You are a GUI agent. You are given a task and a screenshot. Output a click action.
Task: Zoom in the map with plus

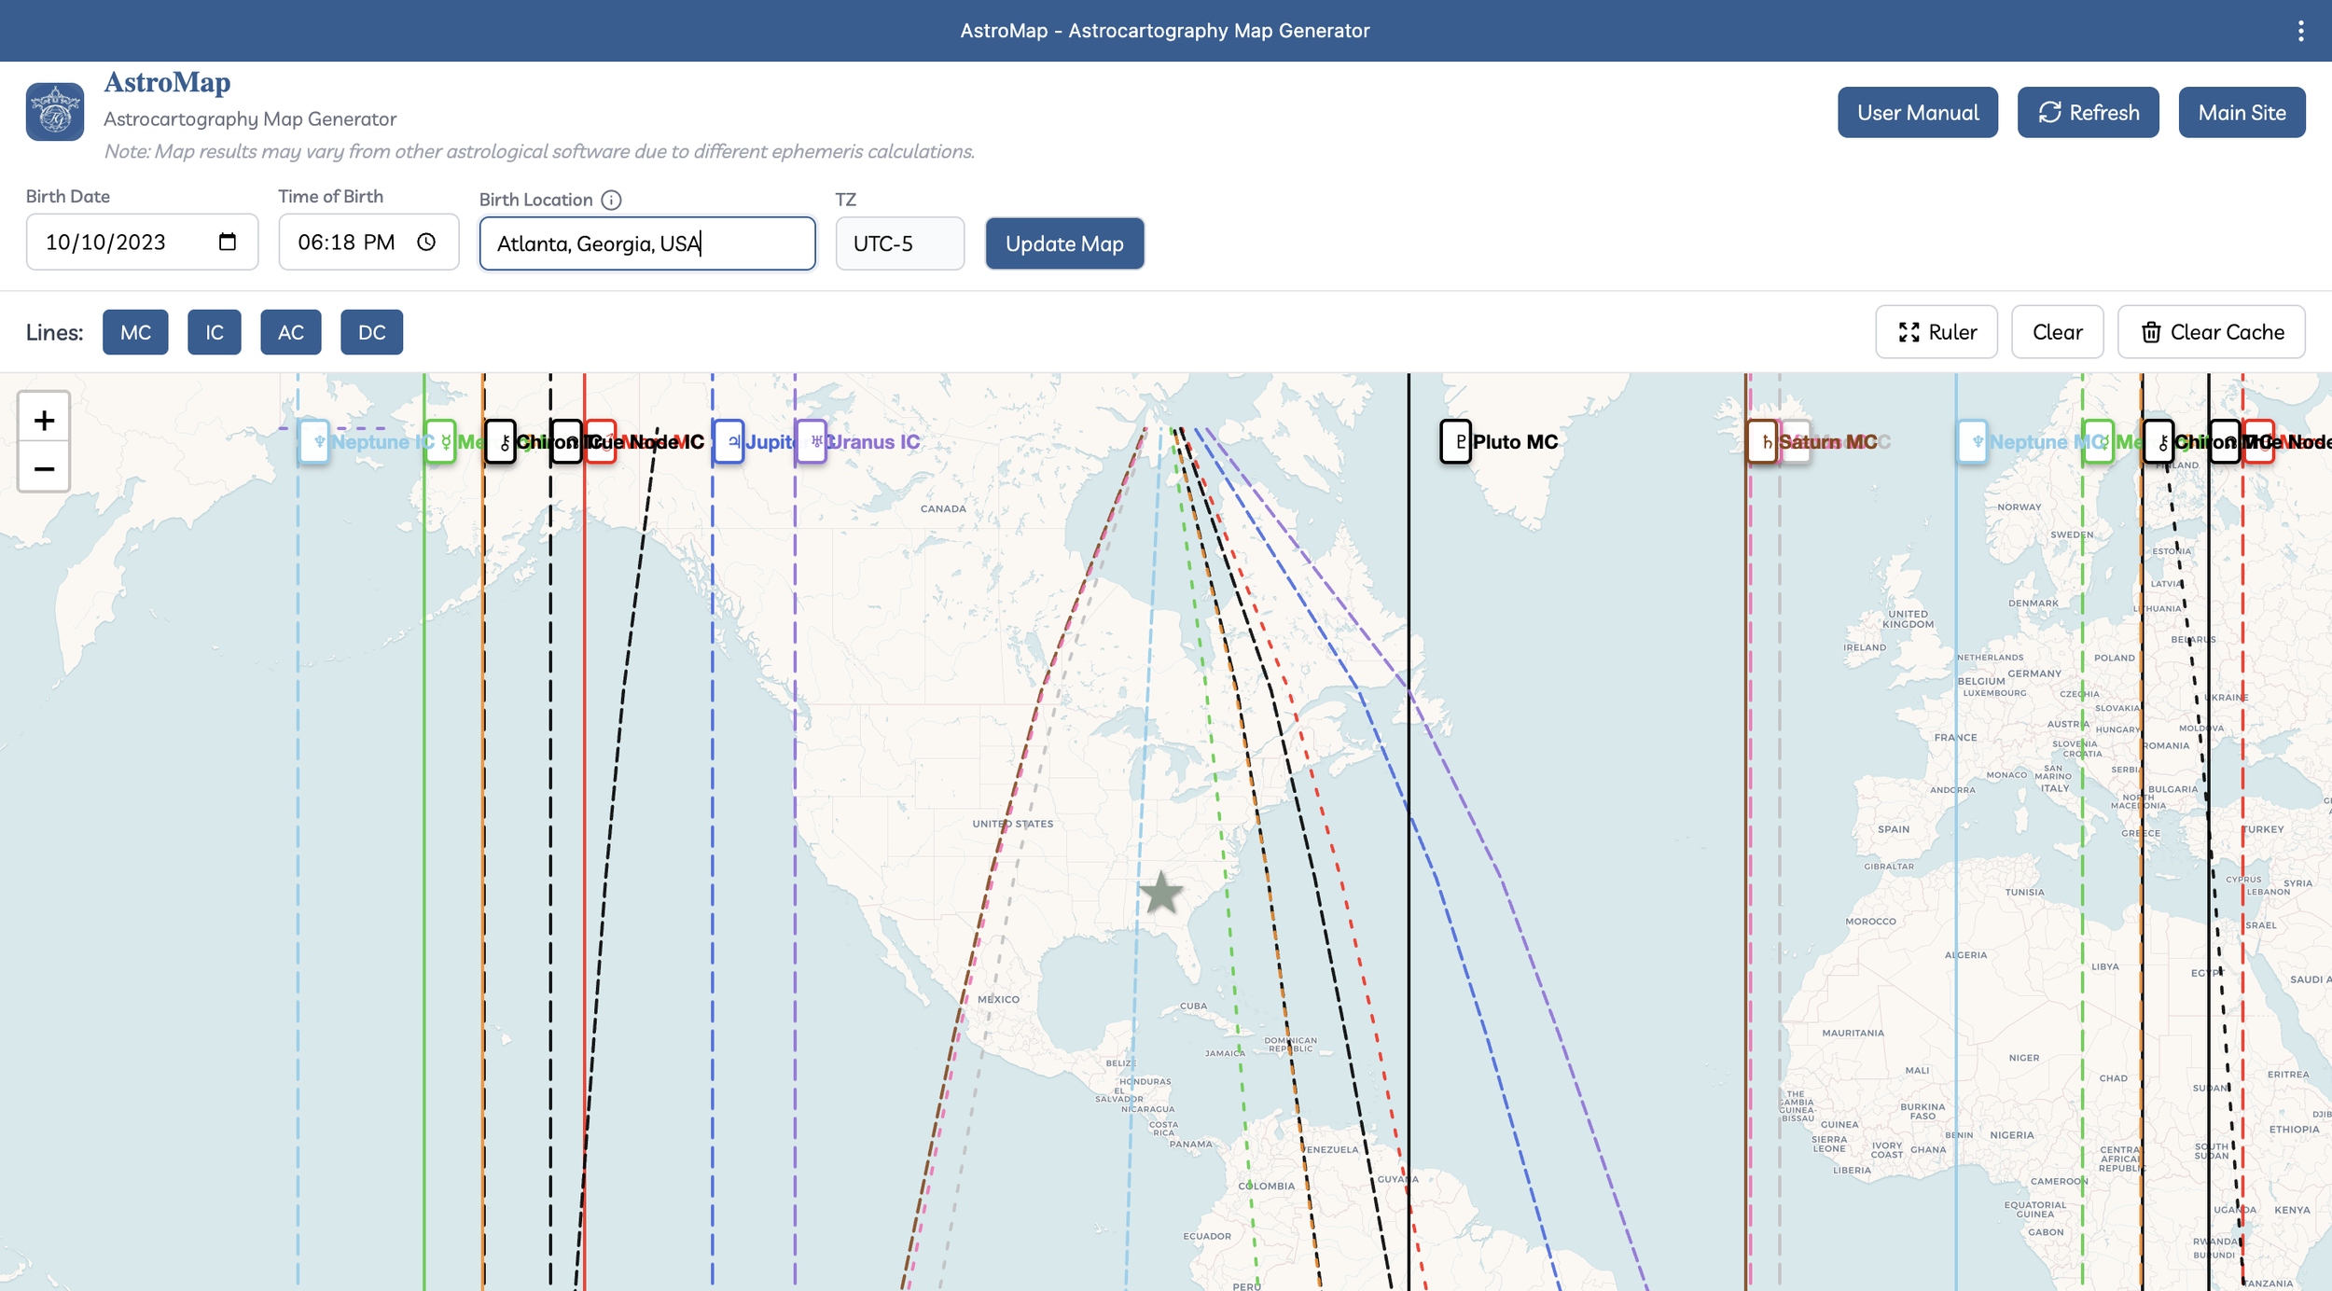[44, 420]
